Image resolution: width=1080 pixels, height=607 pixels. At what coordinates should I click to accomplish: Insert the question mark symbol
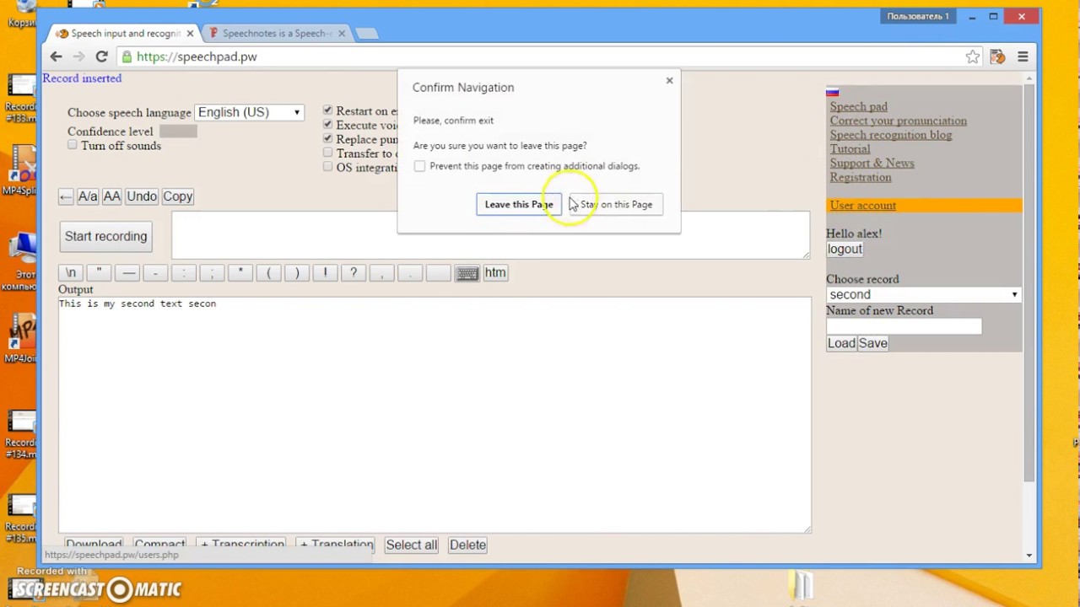pos(354,273)
